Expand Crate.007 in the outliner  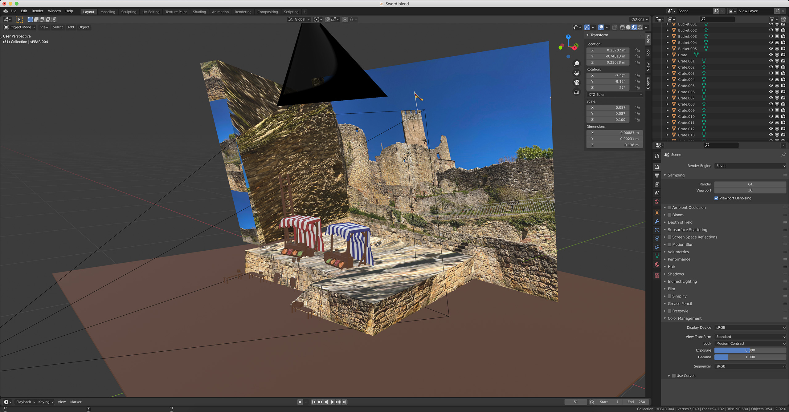(668, 98)
